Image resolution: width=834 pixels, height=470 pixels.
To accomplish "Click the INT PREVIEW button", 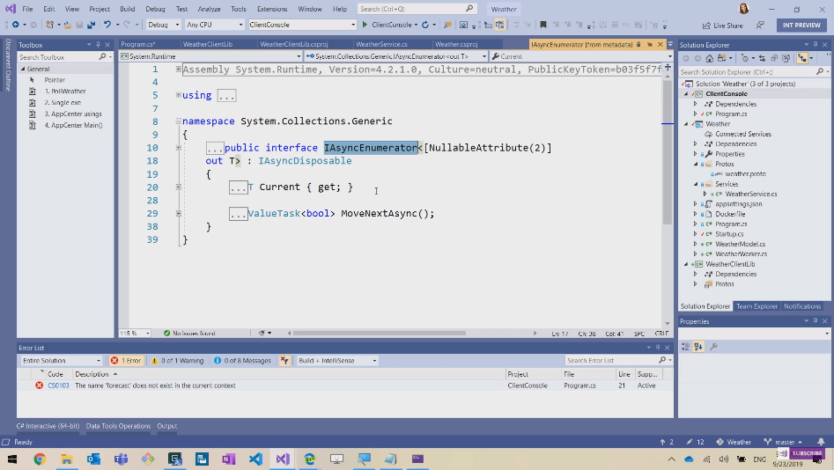I will coord(801,25).
